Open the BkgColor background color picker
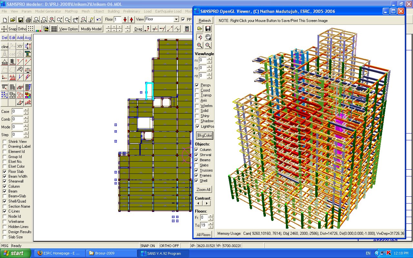 205,135
